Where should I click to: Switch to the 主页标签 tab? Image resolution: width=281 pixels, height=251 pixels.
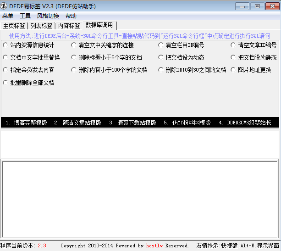[x=14, y=26]
